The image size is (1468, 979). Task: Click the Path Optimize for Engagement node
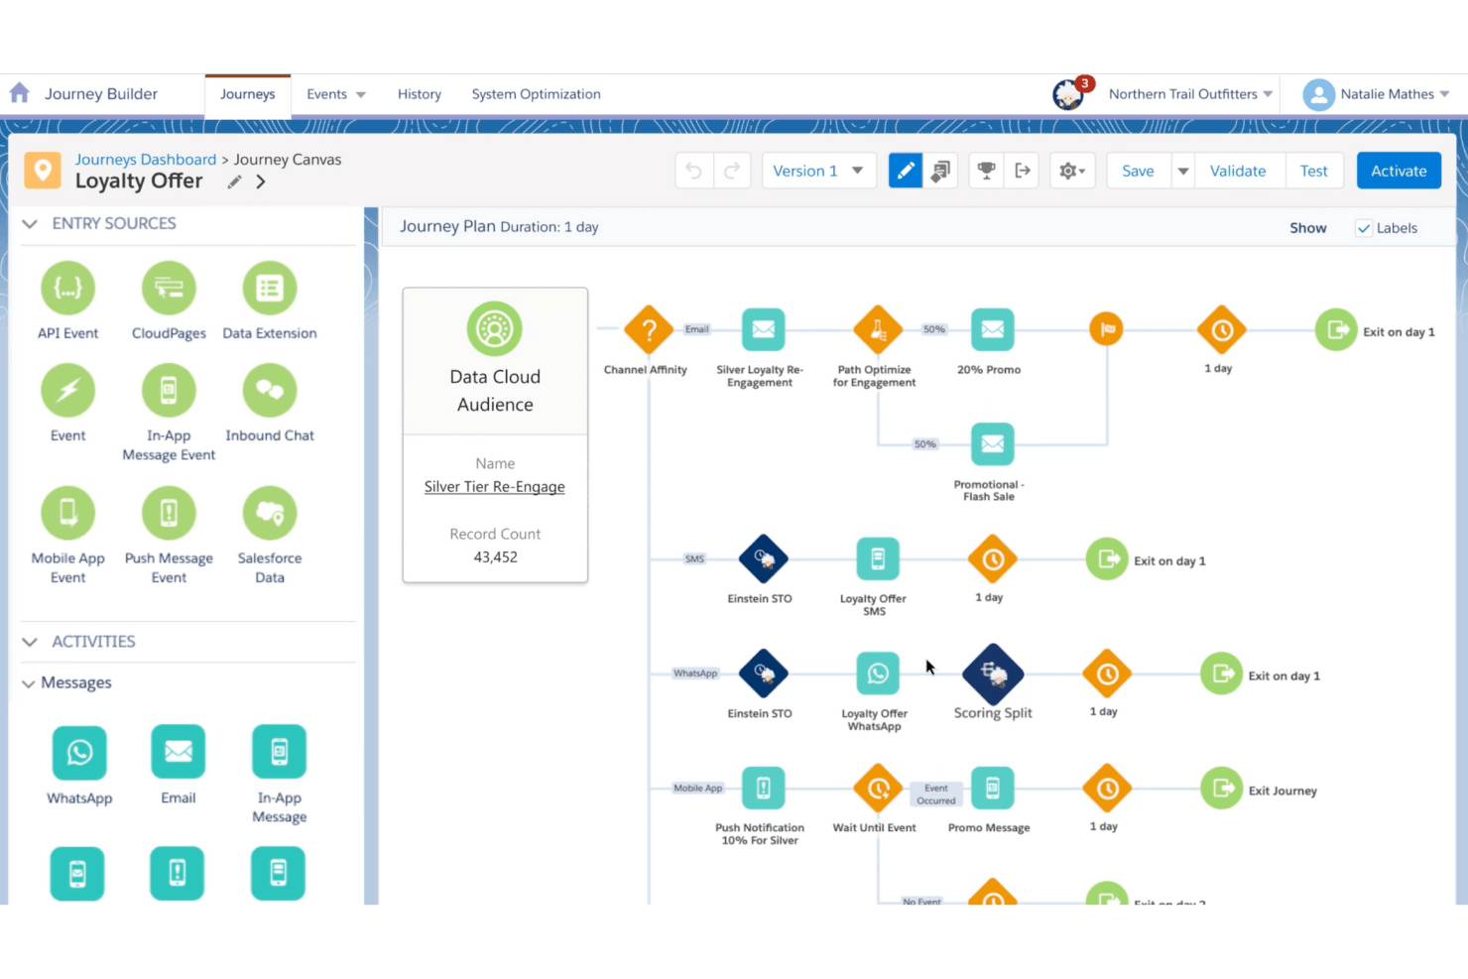tap(878, 329)
